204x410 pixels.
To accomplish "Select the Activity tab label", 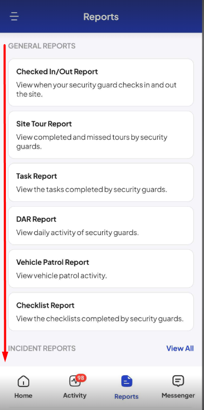I will pos(75,396).
